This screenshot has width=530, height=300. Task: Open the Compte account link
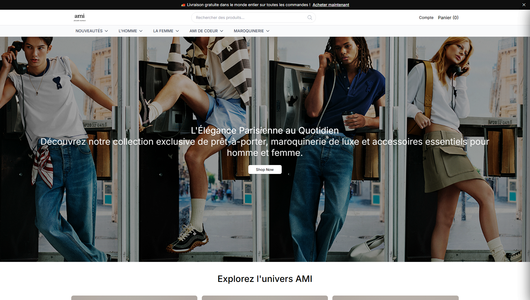point(426,18)
